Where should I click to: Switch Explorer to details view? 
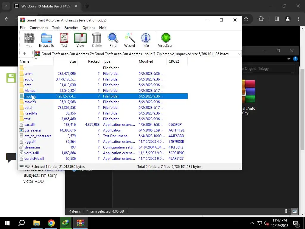click(287, 211)
